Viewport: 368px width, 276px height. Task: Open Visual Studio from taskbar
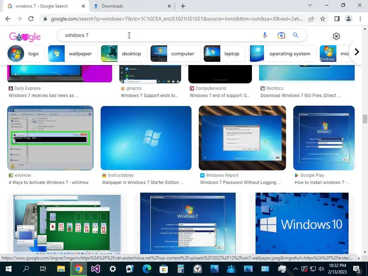pos(96,269)
